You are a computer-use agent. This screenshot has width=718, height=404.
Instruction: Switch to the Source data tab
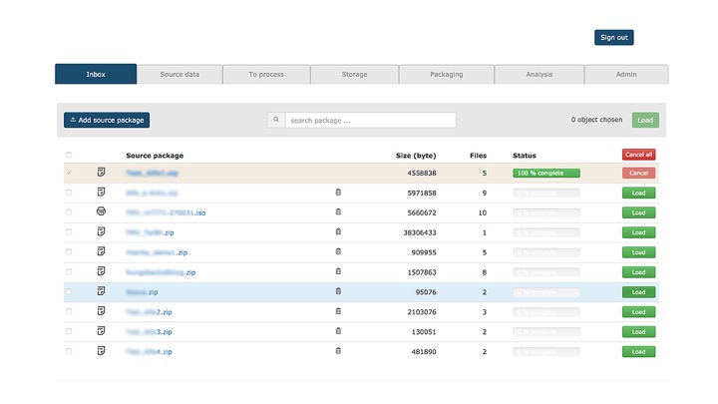[x=179, y=75]
